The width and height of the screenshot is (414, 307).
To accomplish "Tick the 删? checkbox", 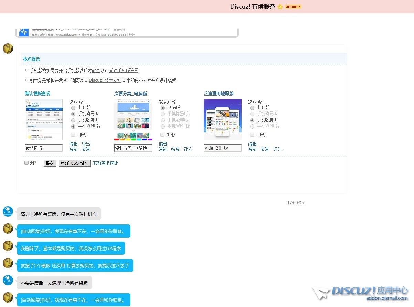I will click(26, 163).
